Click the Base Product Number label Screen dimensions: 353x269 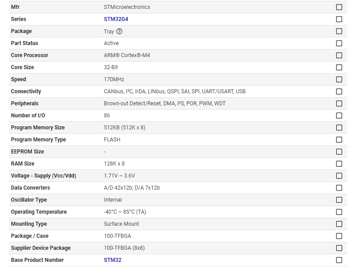[38, 260]
